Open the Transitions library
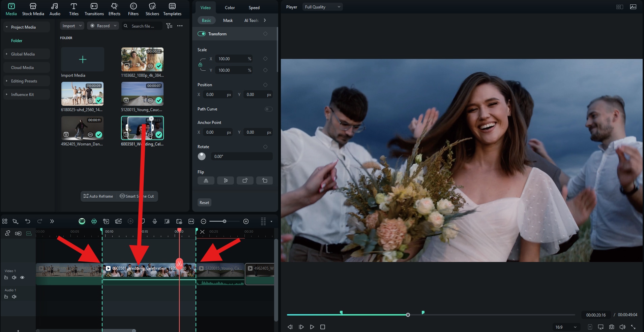The image size is (644, 332). pyautogui.click(x=94, y=9)
